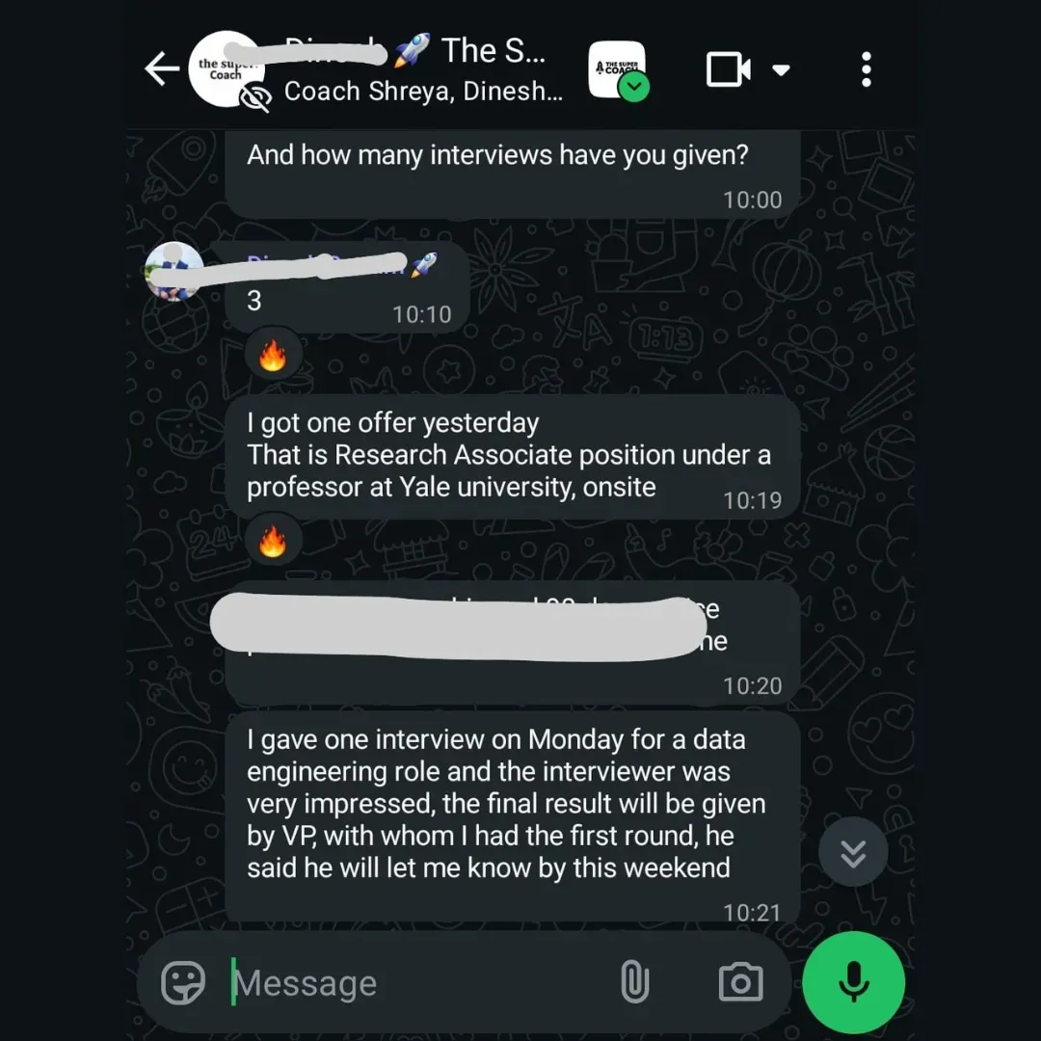This screenshot has width=1041, height=1041.
Task: Open the camera to take a photo
Action: pyautogui.click(x=740, y=982)
